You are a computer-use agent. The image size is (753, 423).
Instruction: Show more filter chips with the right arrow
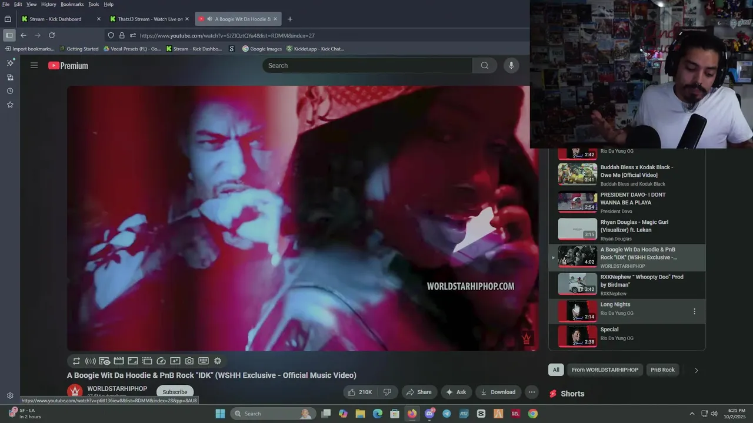pyautogui.click(x=696, y=370)
